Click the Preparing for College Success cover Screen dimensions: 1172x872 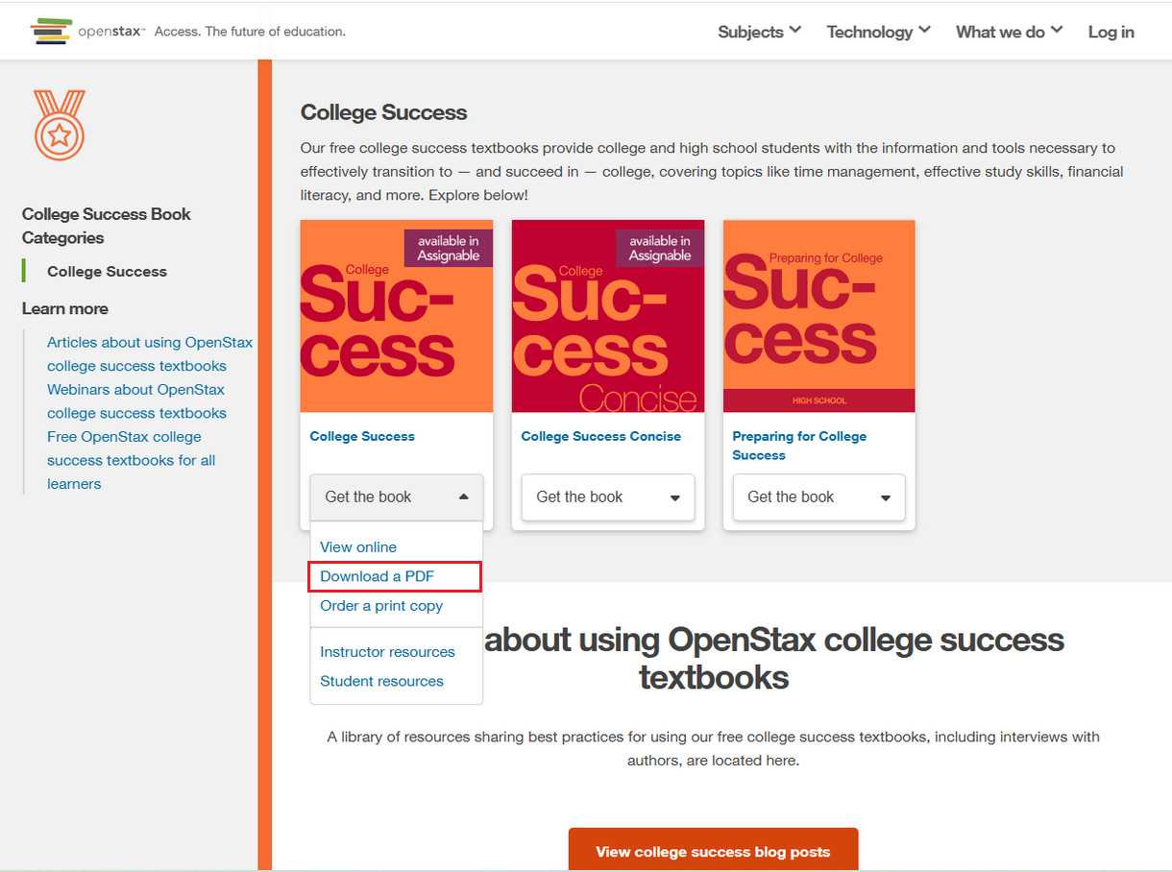point(819,316)
